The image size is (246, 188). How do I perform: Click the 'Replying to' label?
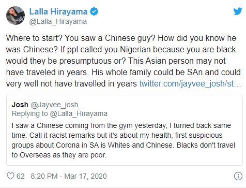29,114
